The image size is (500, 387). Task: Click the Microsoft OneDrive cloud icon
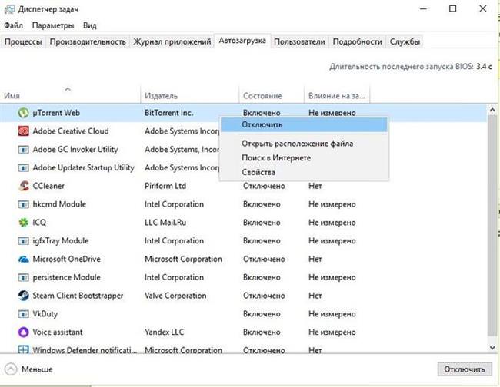[24, 259]
